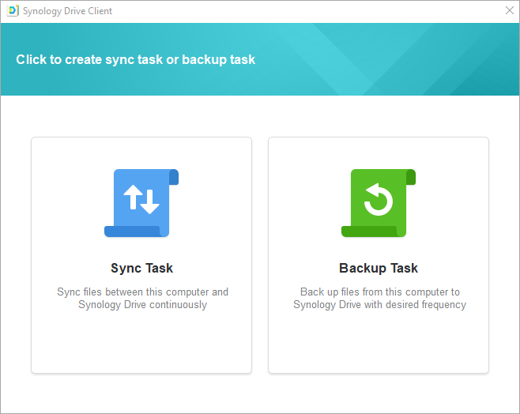Screen dimensions: 520x414
Task: Click the teal banner's right decorative area
Action: pos(443,59)
